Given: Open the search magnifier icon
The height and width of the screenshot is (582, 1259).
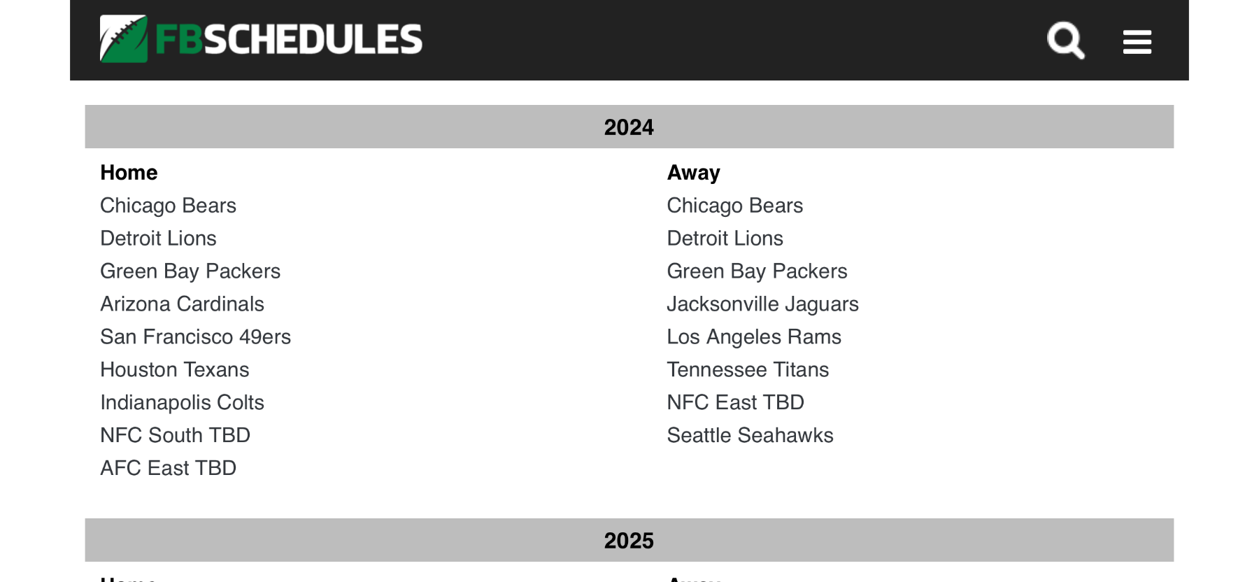Looking at the screenshot, I should click(x=1065, y=41).
